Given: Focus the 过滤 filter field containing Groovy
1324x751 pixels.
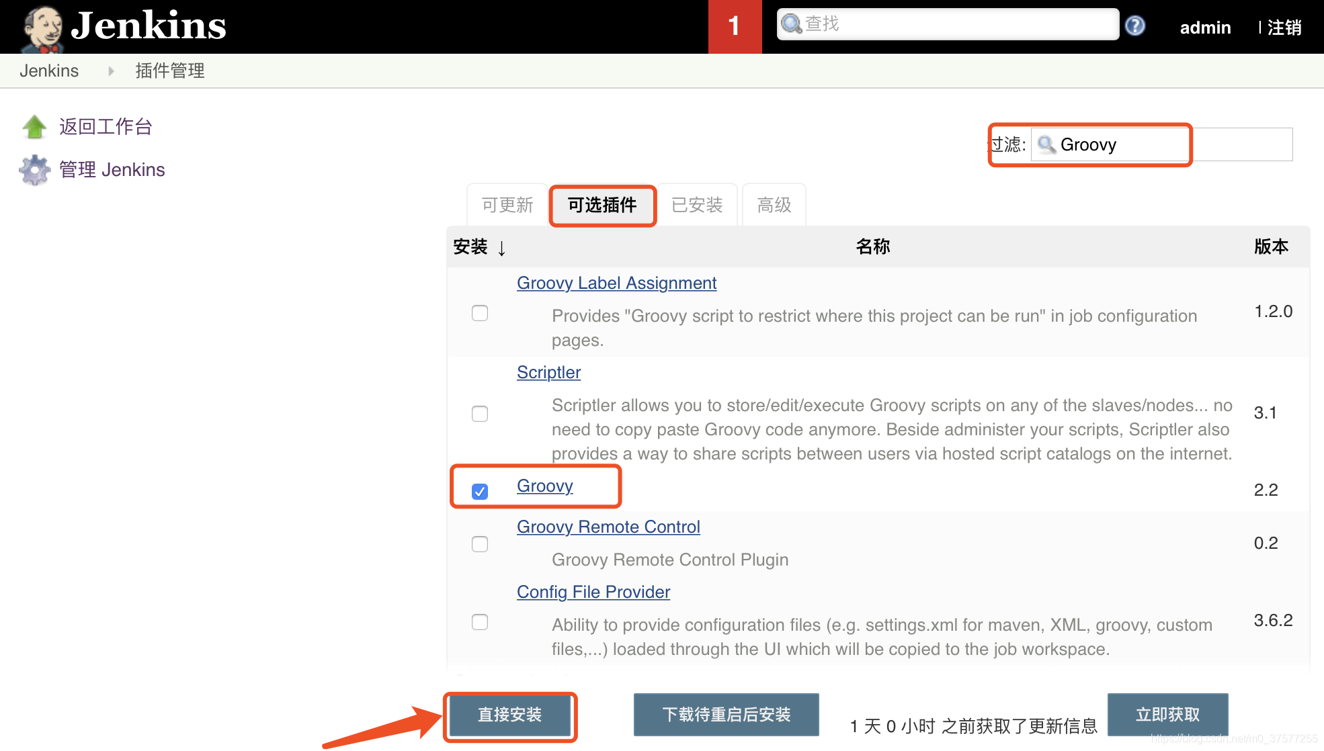Looking at the screenshot, I should click(1161, 144).
